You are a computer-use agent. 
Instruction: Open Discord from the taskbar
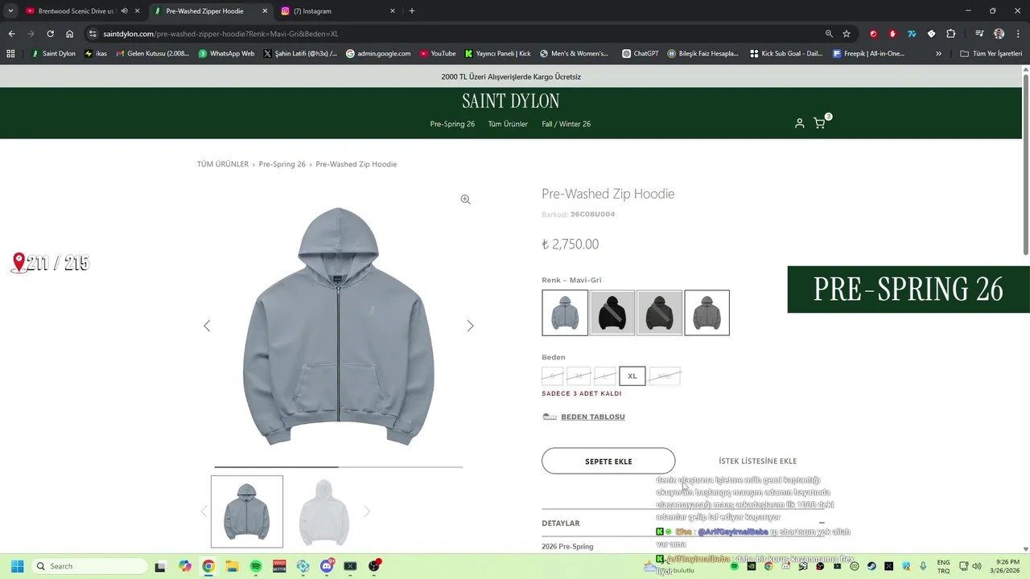327,566
